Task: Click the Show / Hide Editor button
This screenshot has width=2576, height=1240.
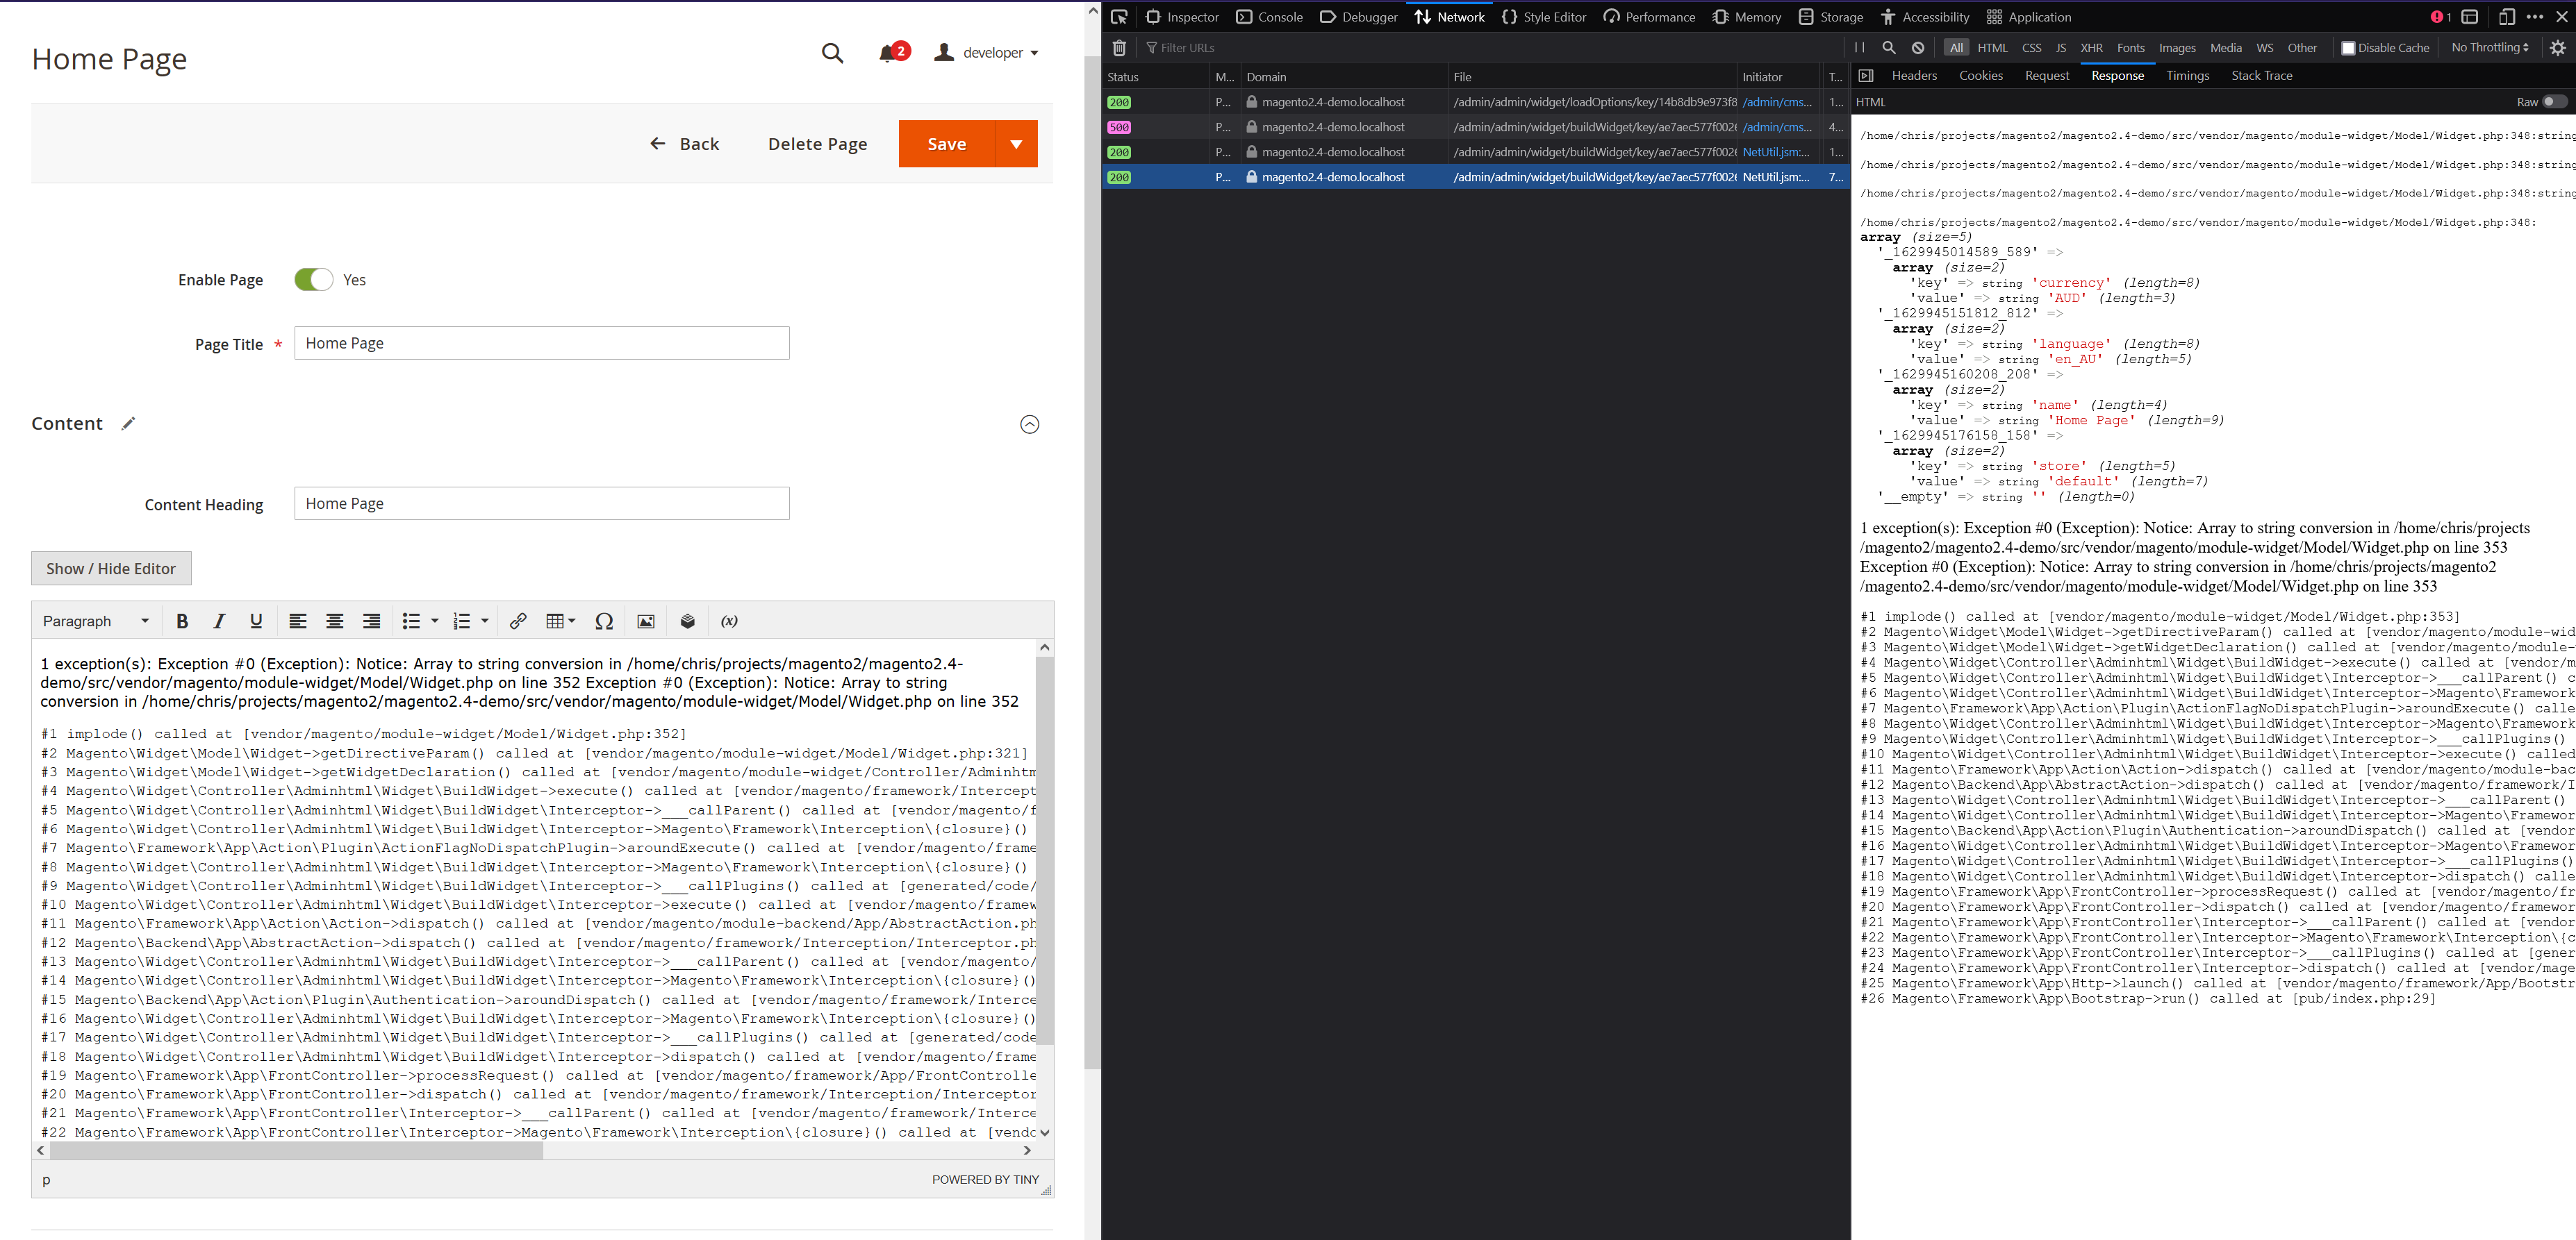Action: point(111,569)
